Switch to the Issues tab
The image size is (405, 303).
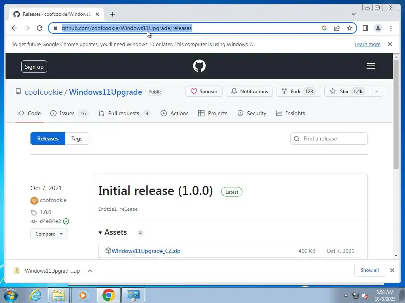(69, 113)
